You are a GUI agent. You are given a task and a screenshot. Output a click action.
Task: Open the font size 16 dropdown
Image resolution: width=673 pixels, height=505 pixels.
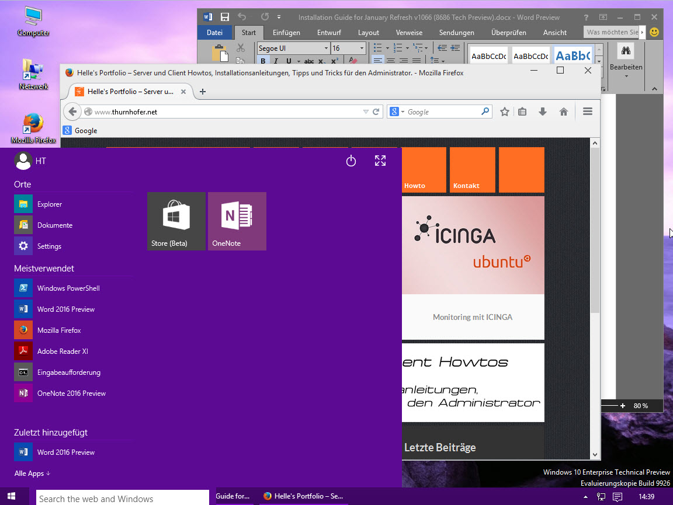(x=362, y=48)
